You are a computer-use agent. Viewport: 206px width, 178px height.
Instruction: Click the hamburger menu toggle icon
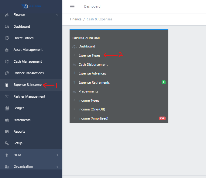[72, 6]
